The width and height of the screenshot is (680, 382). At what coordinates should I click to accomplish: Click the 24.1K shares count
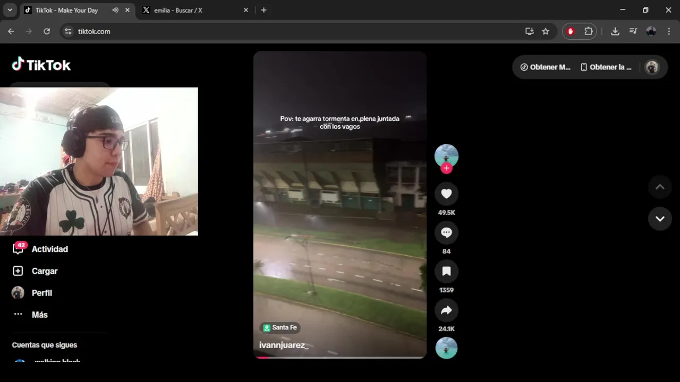point(446,329)
